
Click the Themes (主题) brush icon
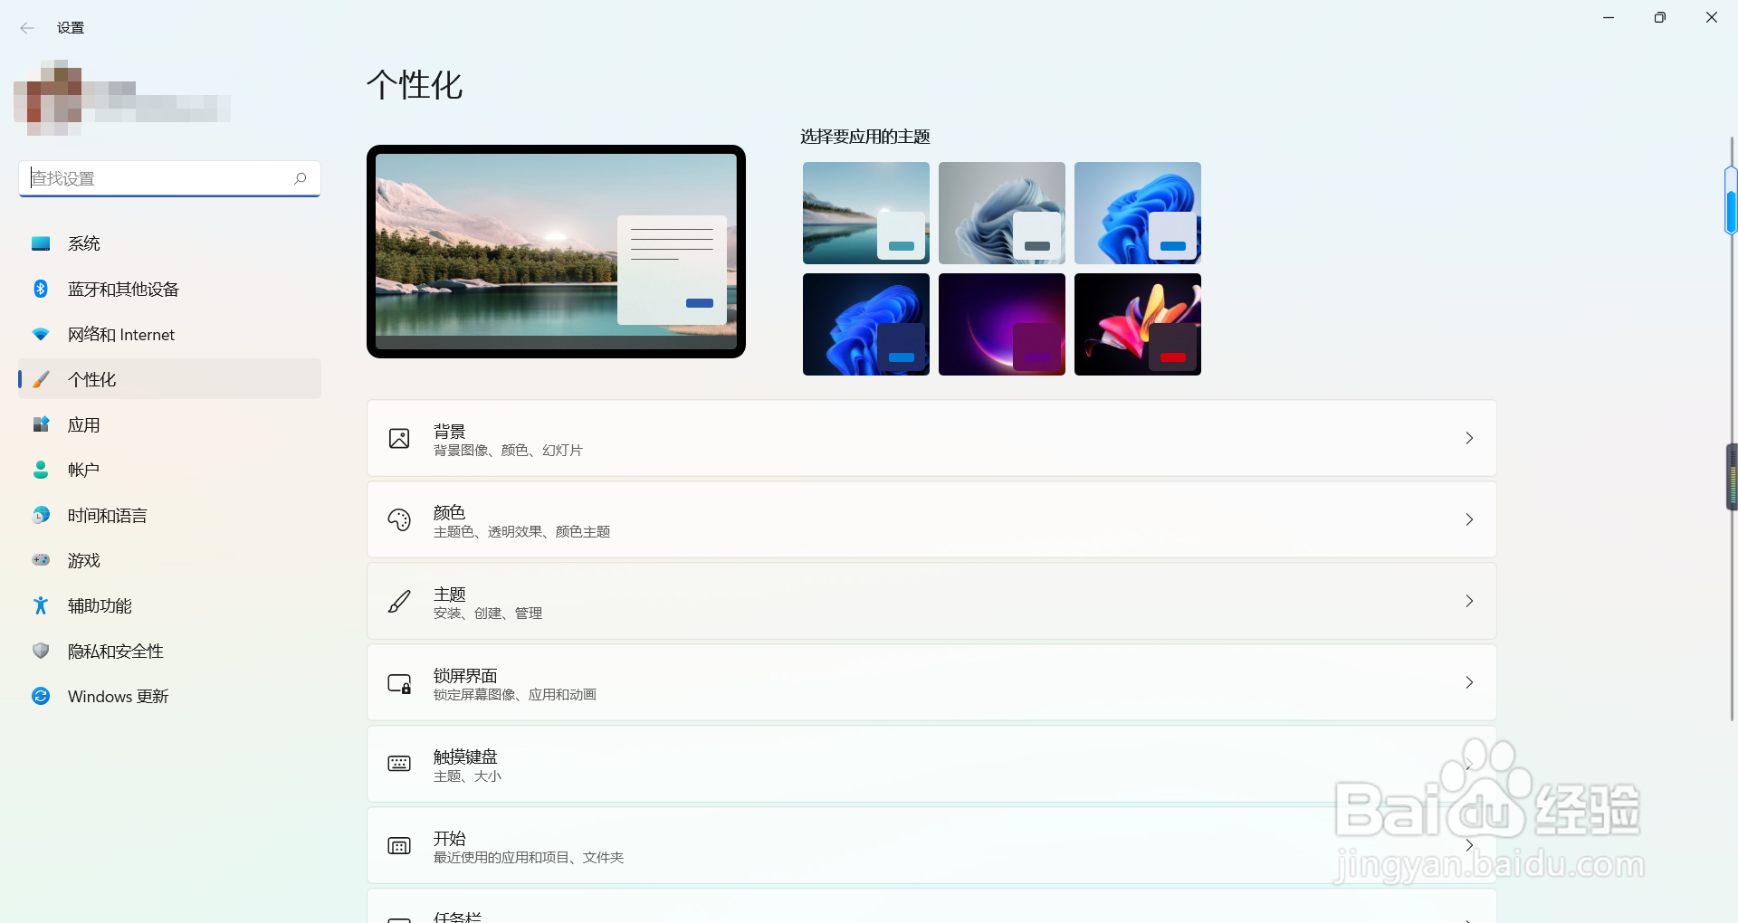[399, 601]
